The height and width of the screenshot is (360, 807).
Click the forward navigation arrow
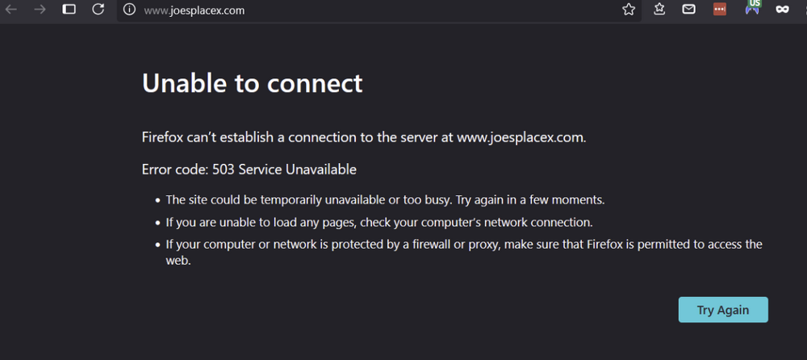click(40, 10)
